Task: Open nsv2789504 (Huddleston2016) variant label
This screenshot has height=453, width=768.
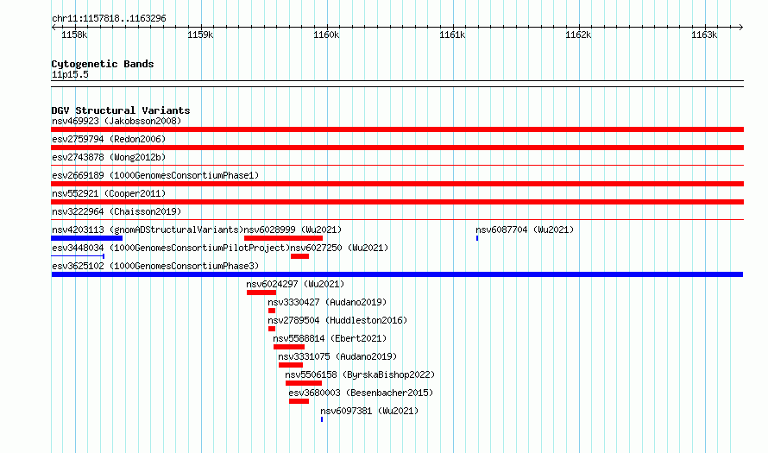Action: click(337, 320)
